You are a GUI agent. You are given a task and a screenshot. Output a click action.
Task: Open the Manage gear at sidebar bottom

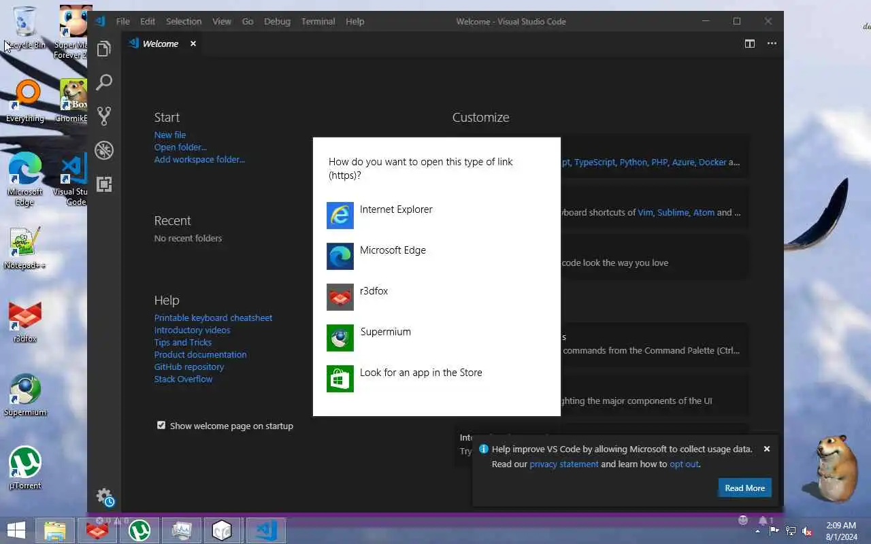[104, 496]
